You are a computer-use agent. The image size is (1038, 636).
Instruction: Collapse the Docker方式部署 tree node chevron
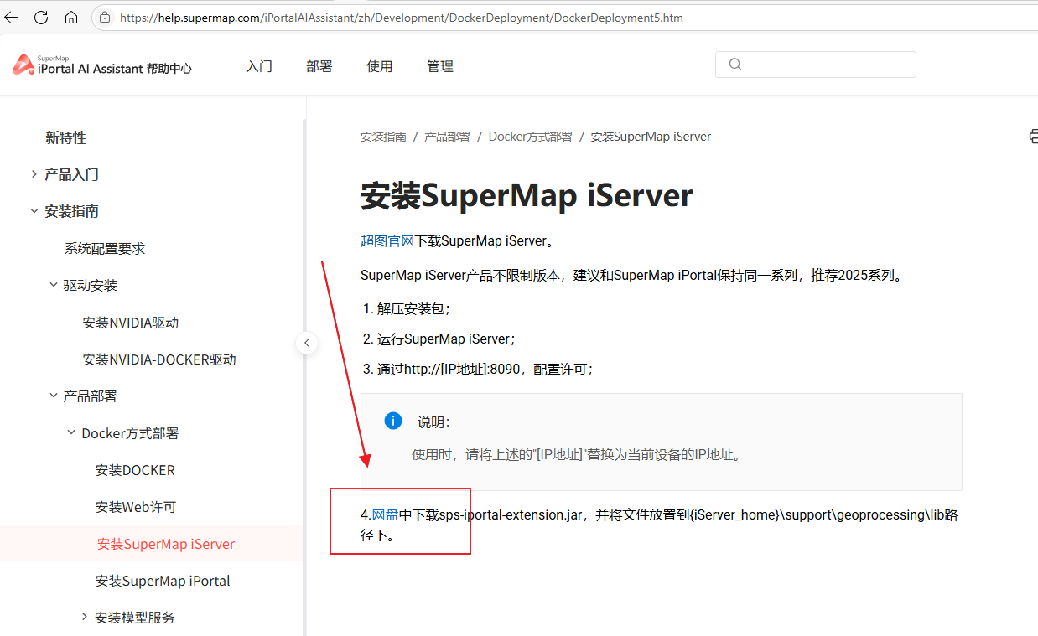[71, 432]
